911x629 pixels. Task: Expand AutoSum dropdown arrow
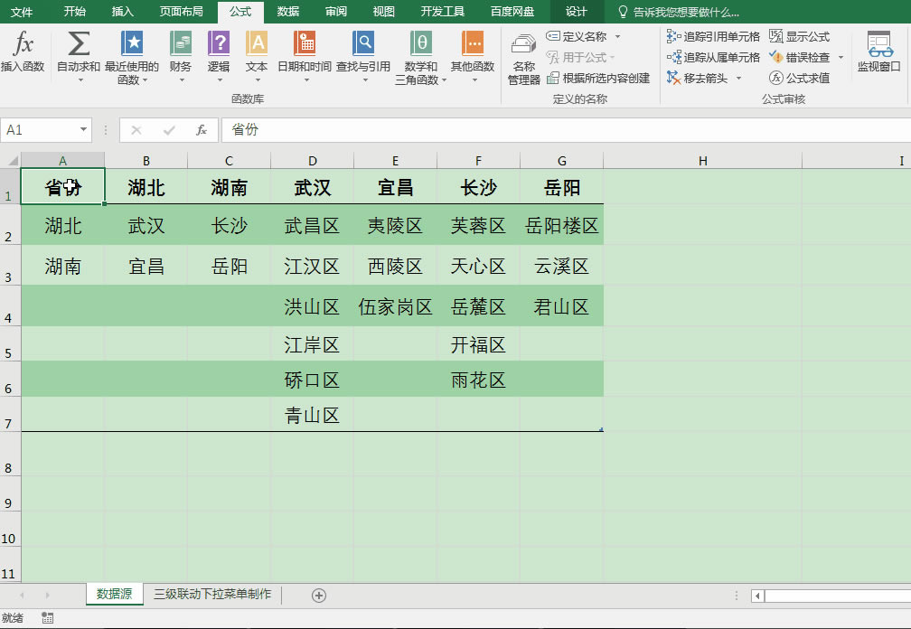pos(80,80)
